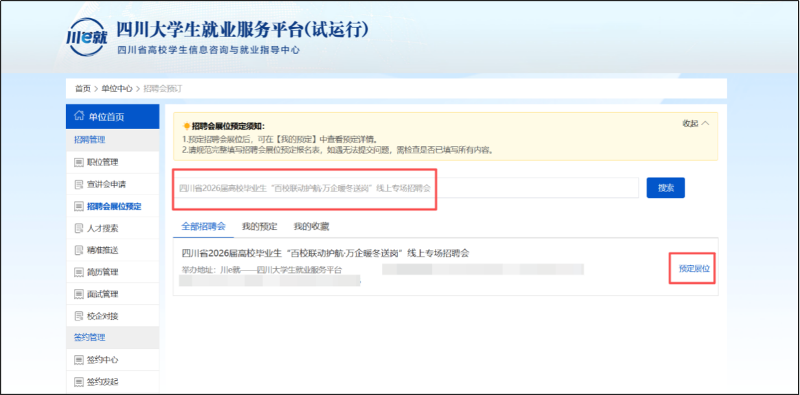Switch to the 我的收藏 tab
Screen dimensions: 800x395
311,226
